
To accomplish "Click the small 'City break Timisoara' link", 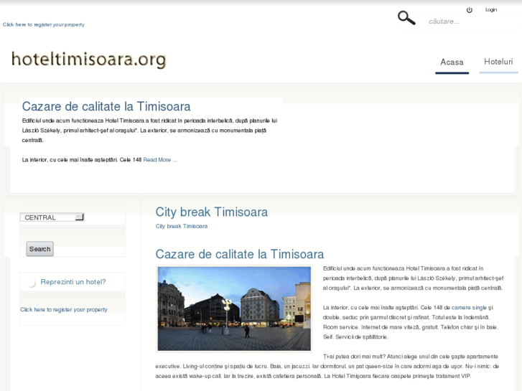I will [182, 226].
